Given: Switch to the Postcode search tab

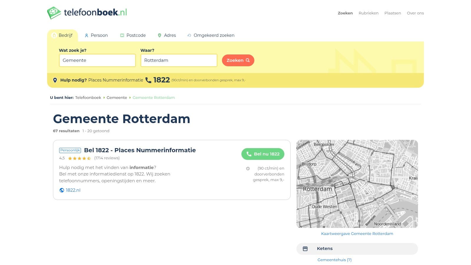Looking at the screenshot, I should 133,35.
